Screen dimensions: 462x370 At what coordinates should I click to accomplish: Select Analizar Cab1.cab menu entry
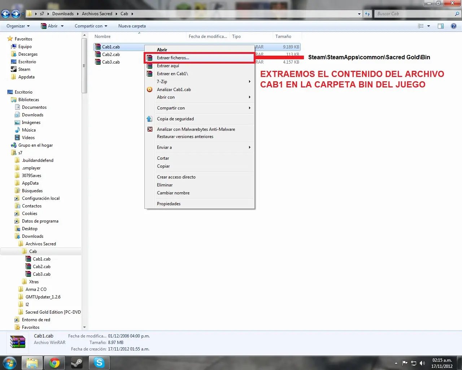click(x=200, y=90)
